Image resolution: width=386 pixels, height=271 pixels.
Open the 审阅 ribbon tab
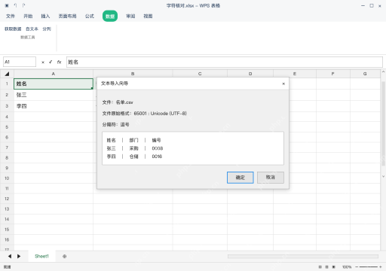(130, 17)
